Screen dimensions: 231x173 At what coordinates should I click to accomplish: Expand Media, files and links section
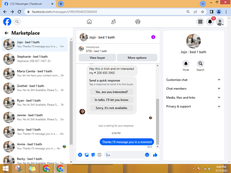(193, 97)
